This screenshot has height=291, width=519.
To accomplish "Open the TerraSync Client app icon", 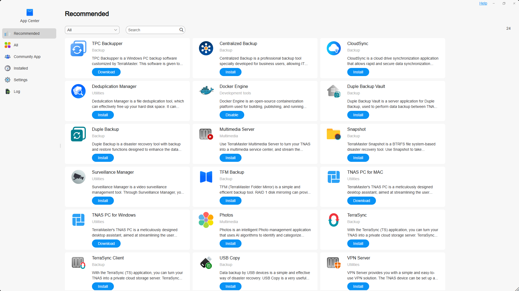I will (x=78, y=263).
